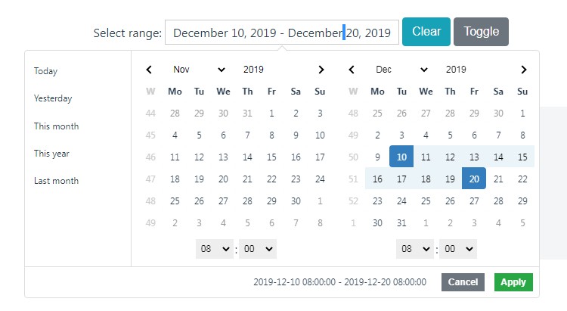Expand the left hour selector
Viewport: 567px width, 311px height.
point(215,248)
